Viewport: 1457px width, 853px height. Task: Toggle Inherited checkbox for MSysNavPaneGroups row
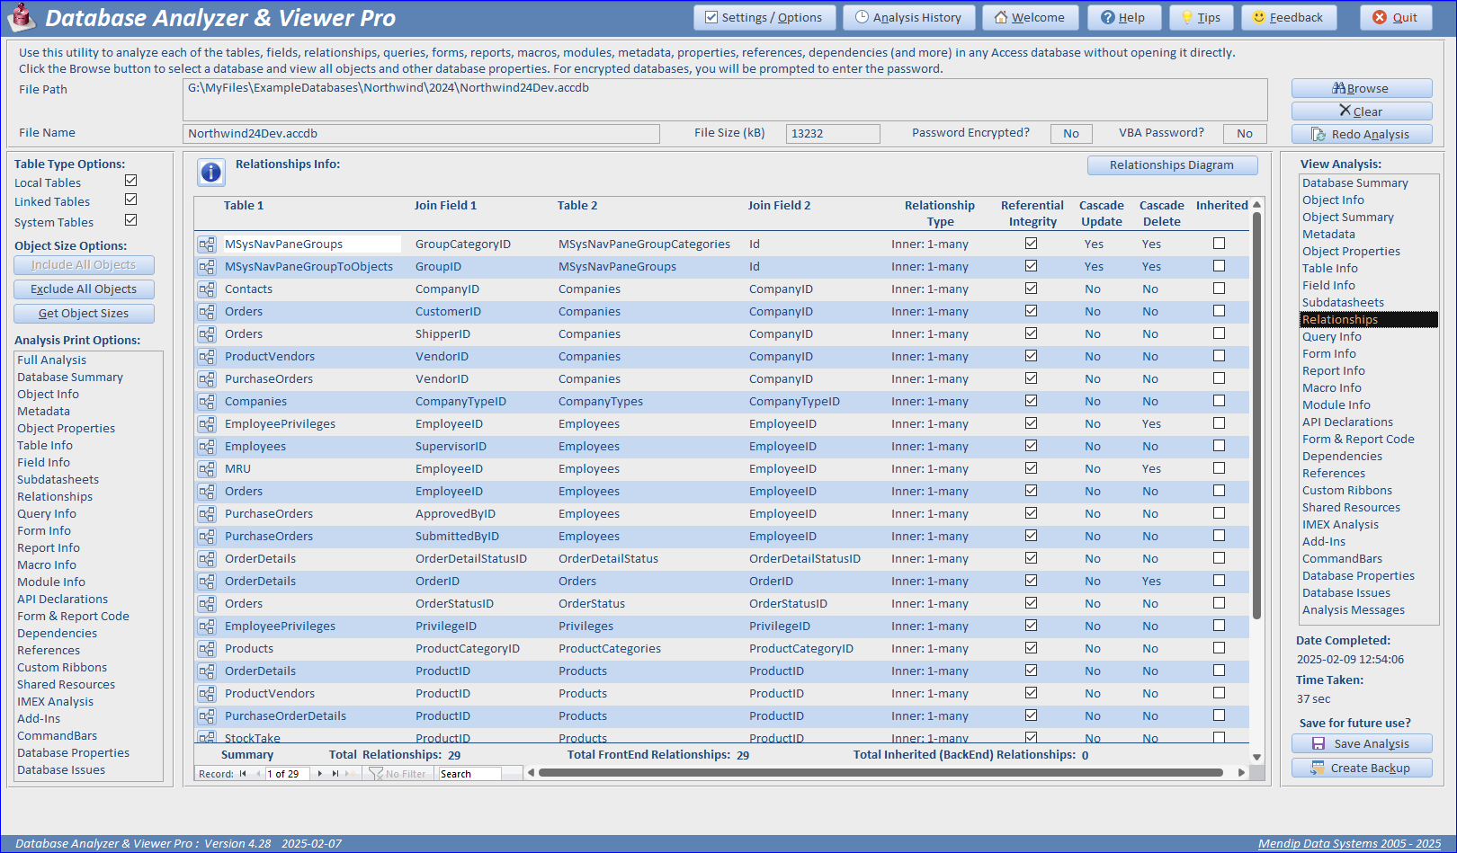tap(1219, 244)
